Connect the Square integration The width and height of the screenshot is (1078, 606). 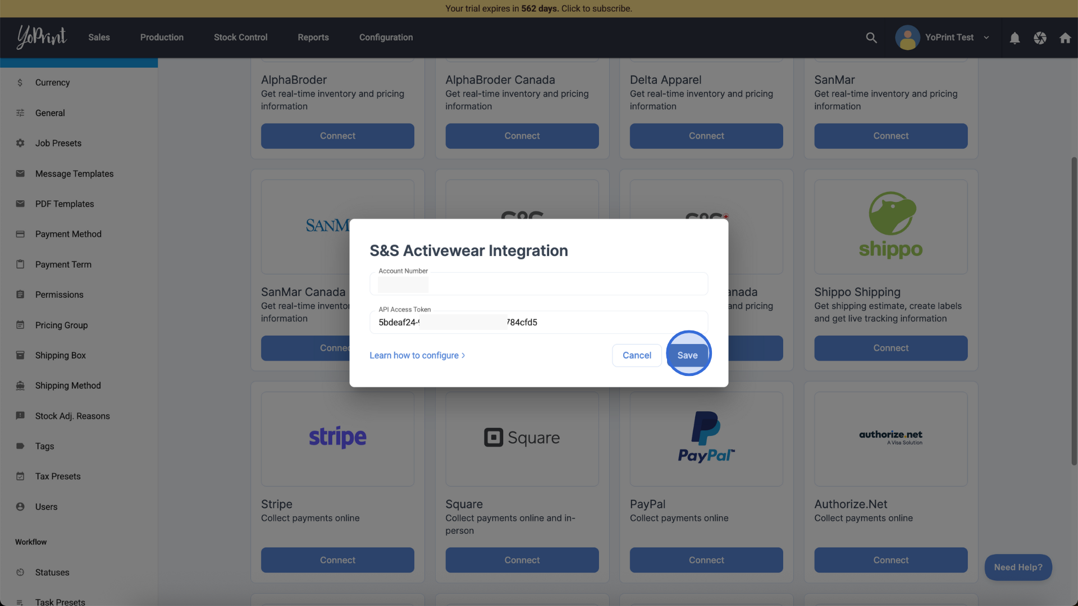pyautogui.click(x=522, y=560)
